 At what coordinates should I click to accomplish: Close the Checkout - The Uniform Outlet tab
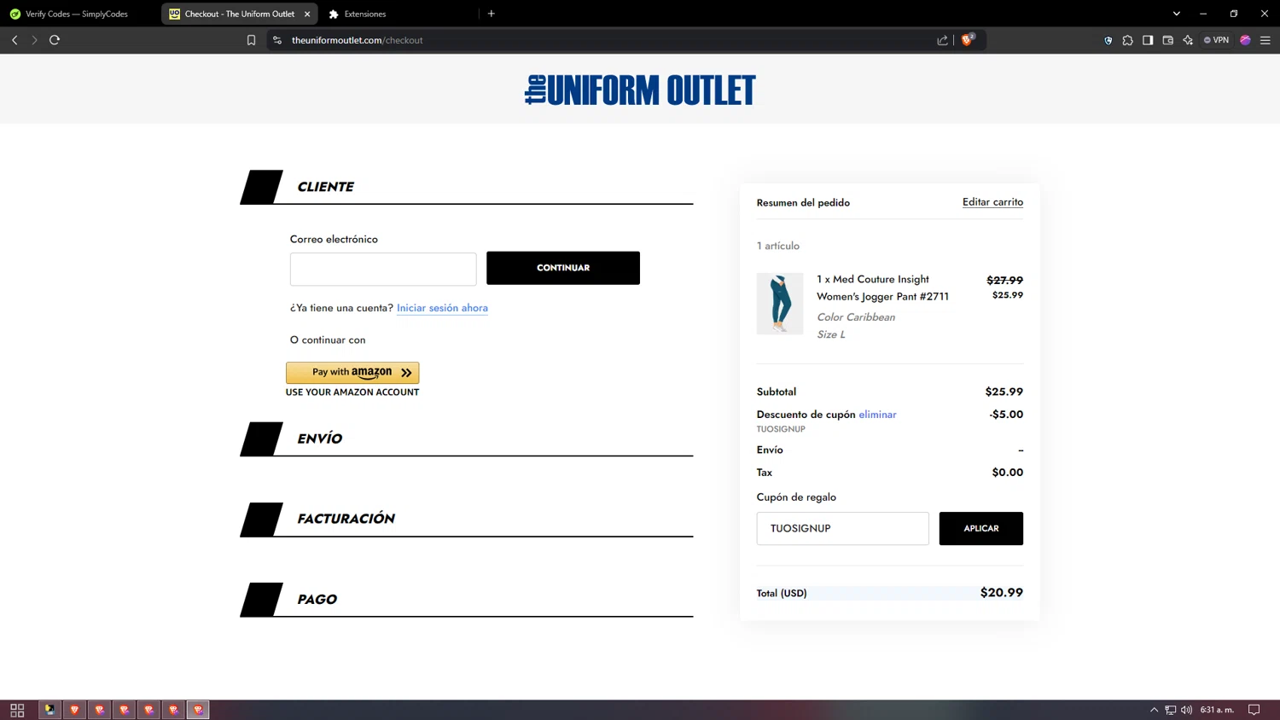(307, 14)
